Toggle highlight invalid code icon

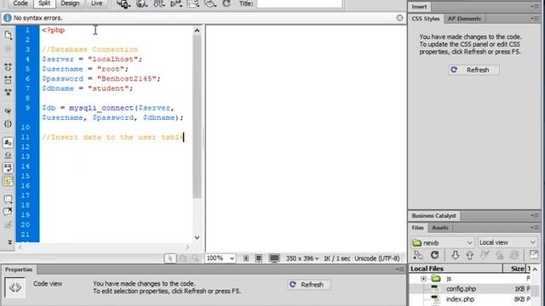(8, 155)
